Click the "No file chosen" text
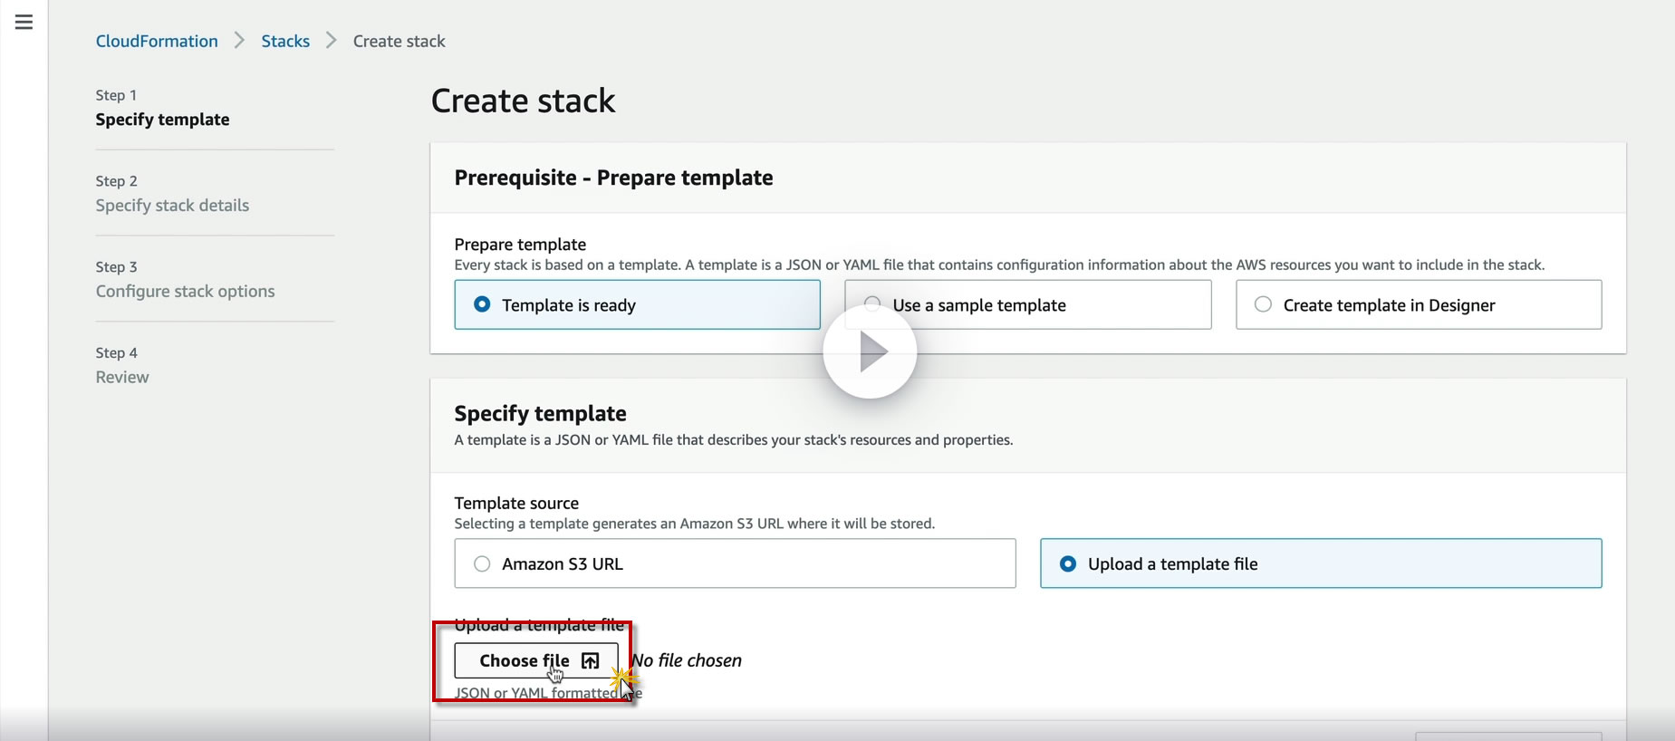The width and height of the screenshot is (1675, 741). pyautogui.click(x=688, y=660)
